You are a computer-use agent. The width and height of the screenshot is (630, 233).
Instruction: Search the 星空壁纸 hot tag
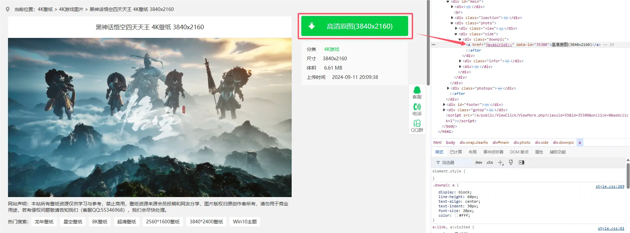click(73, 222)
